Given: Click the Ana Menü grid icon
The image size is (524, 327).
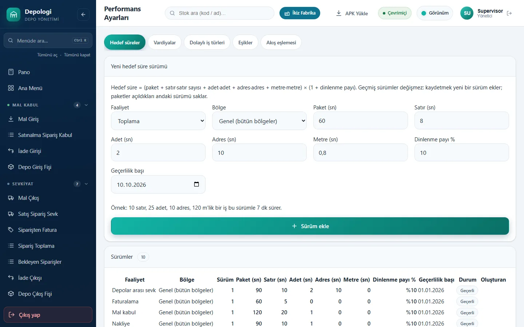Looking at the screenshot, I should click(11, 88).
